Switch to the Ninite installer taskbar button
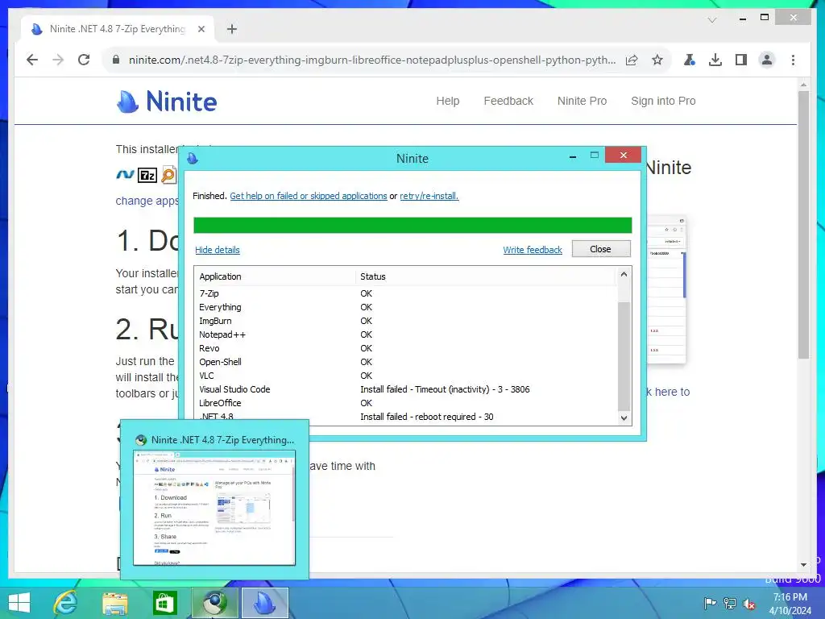This screenshot has height=619, width=825. (264, 603)
